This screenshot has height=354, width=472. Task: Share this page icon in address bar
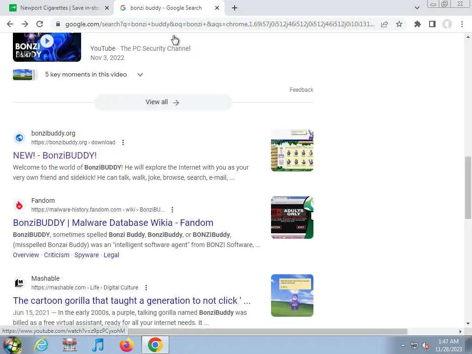tap(384, 24)
